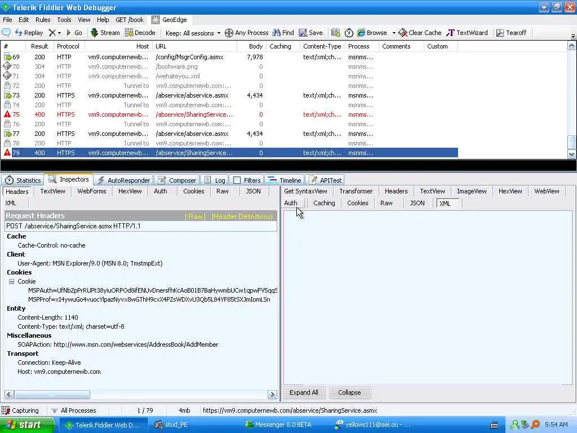The height and width of the screenshot is (433, 577).
Task: Click the camera screenshot toolbar icon
Action: click(336, 33)
